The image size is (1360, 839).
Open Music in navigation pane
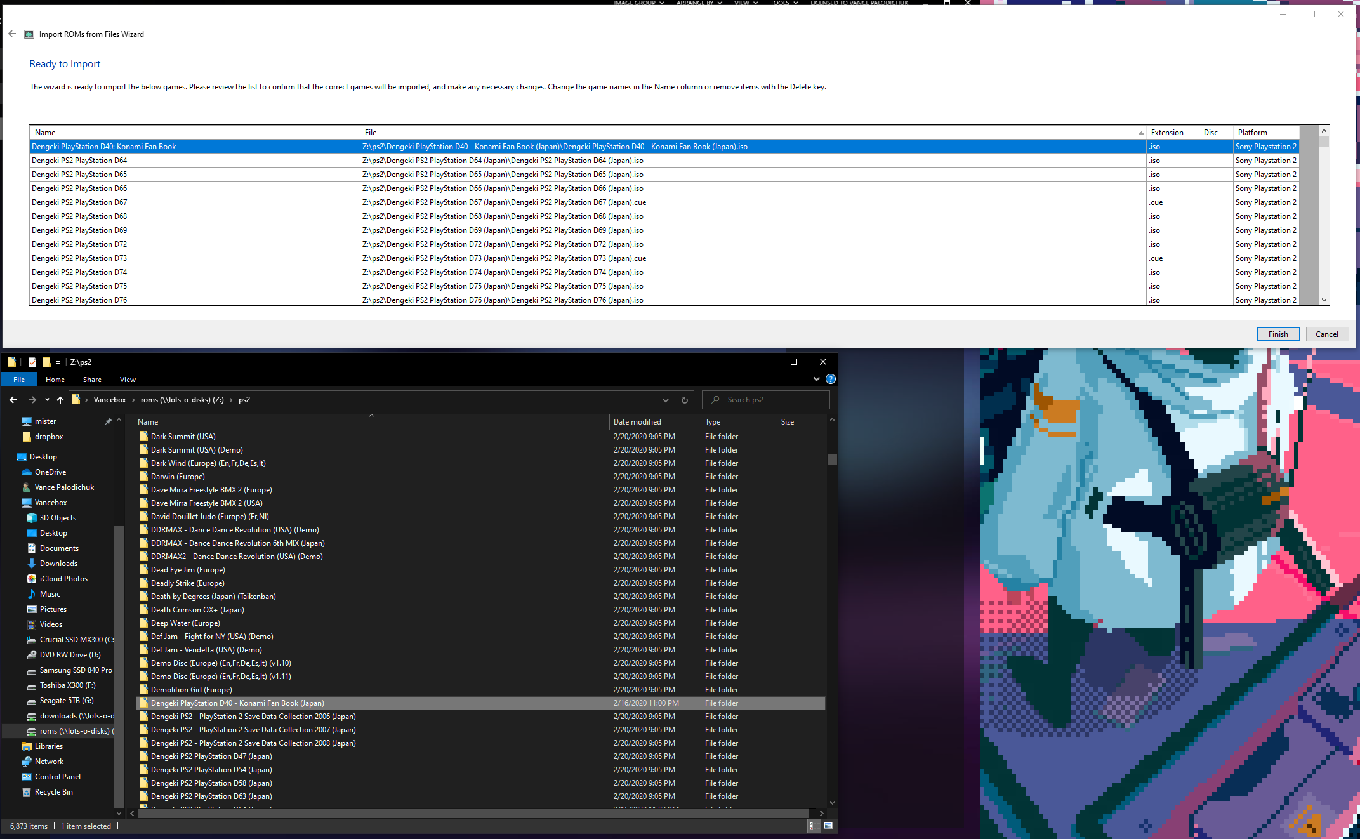(50, 594)
